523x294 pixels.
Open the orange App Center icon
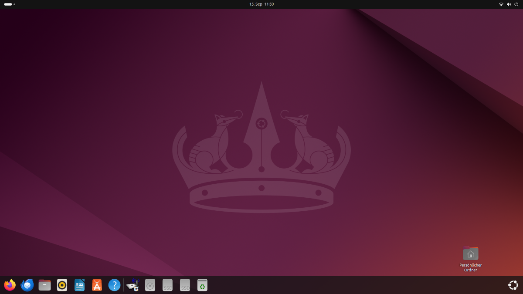point(97,285)
